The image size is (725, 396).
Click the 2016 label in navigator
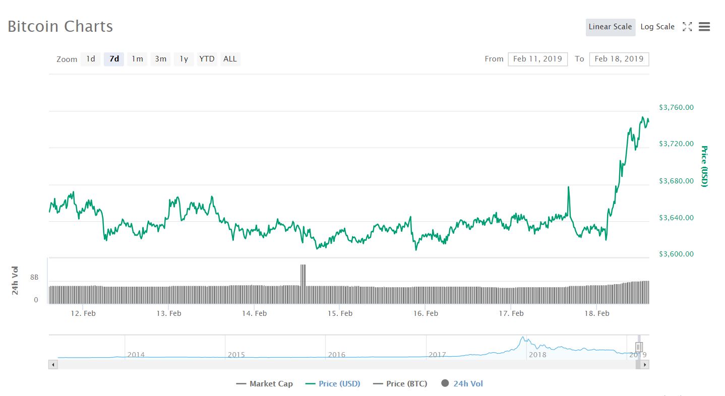(336, 355)
